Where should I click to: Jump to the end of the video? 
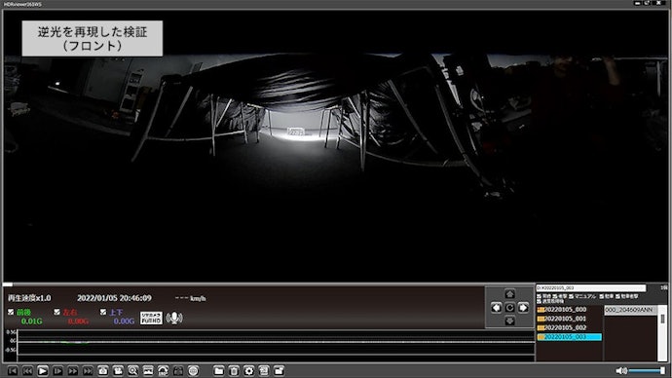point(88,371)
